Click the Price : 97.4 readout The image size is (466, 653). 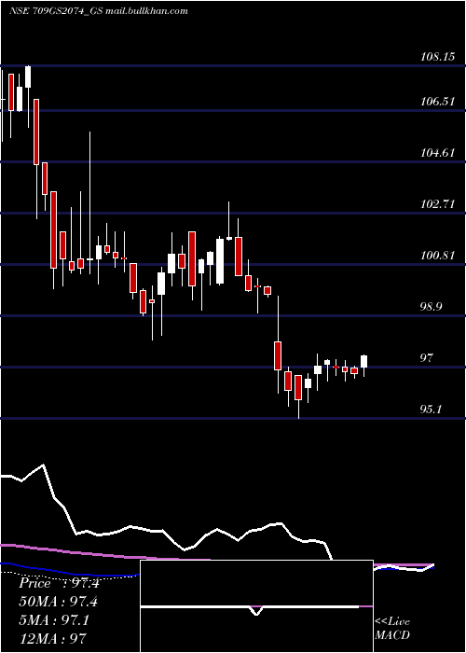pos(59,583)
